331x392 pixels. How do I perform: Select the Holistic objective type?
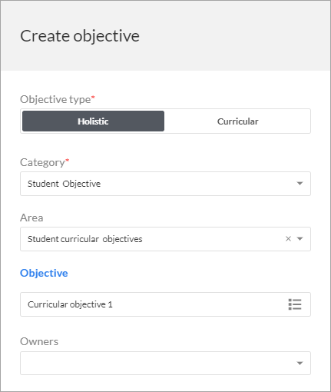pos(93,121)
